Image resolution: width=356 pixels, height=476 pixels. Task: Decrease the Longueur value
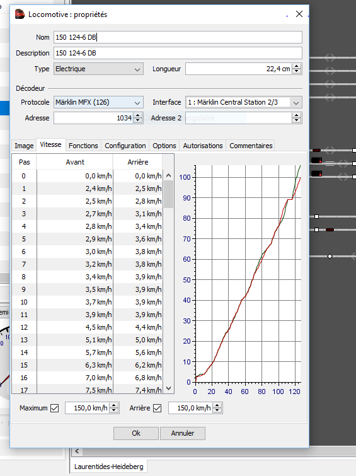click(x=297, y=72)
